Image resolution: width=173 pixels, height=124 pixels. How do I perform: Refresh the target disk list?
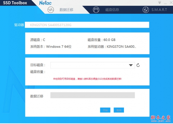(x=138, y=65)
